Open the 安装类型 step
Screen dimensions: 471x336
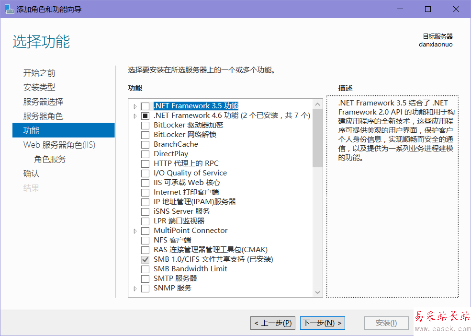pyautogui.click(x=39, y=87)
